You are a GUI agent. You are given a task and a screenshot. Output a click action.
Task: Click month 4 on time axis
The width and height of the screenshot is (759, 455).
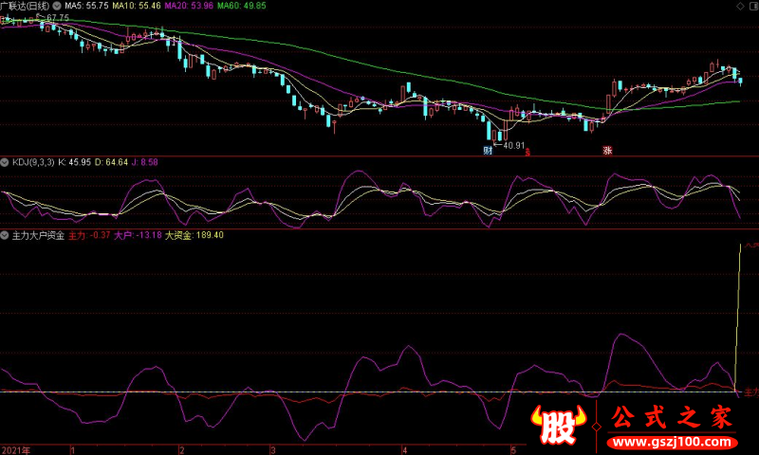pos(405,450)
